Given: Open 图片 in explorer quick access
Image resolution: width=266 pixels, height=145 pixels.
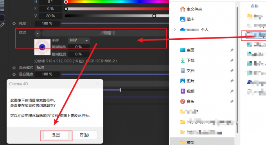Looking at the screenshot, I should coord(187,81).
